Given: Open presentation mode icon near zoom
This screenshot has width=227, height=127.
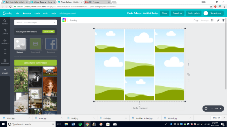Looking at the screenshot, I should (x=206, y=109).
